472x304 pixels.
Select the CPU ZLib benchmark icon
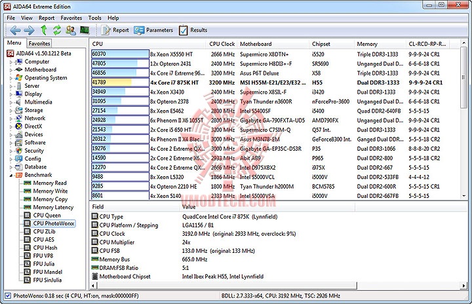click(28, 231)
